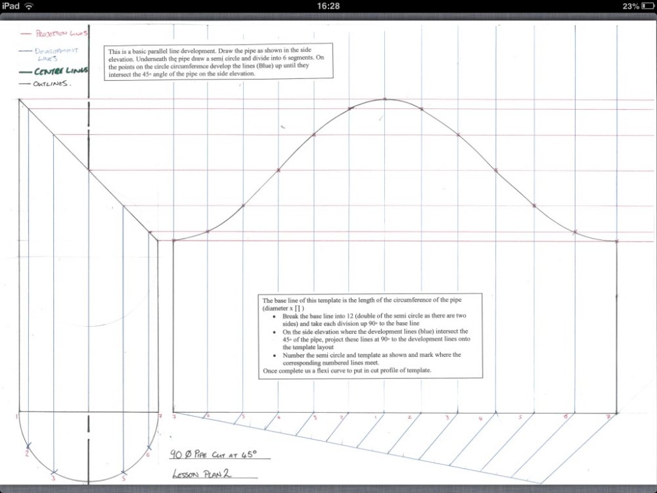Tap the iPad carrier label
657x493 pixels.
pyautogui.click(x=11, y=6)
